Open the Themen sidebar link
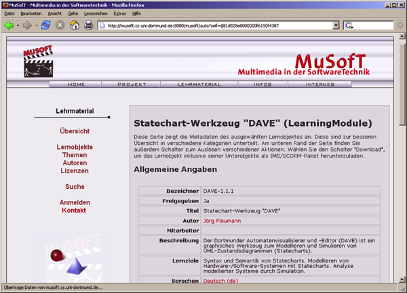This screenshot has width=407, height=293. 75,155
